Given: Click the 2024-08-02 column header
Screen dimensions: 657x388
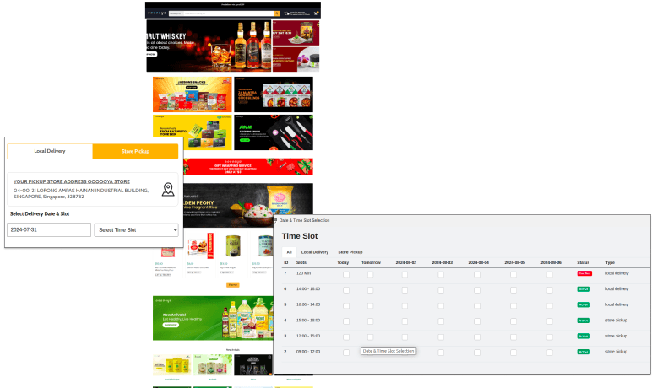Looking at the screenshot, I should [405, 262].
